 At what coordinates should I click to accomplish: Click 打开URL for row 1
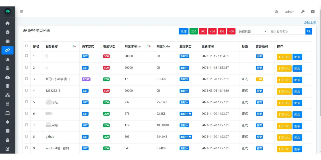tap(284, 57)
